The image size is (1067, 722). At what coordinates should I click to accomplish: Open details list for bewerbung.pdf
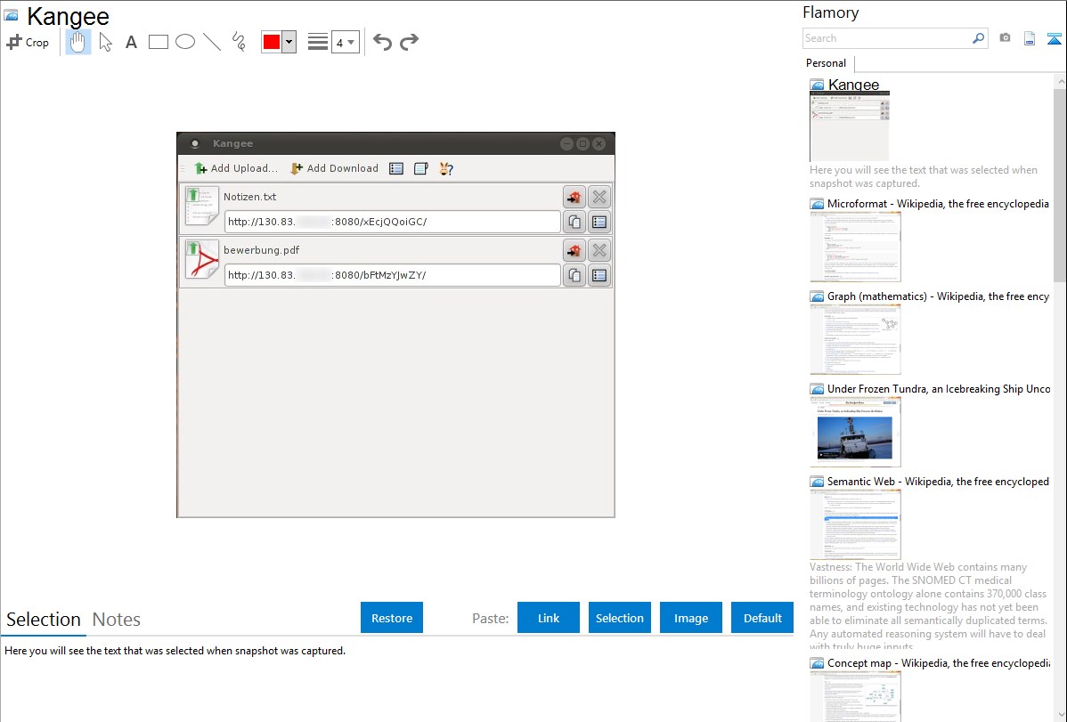(x=599, y=275)
